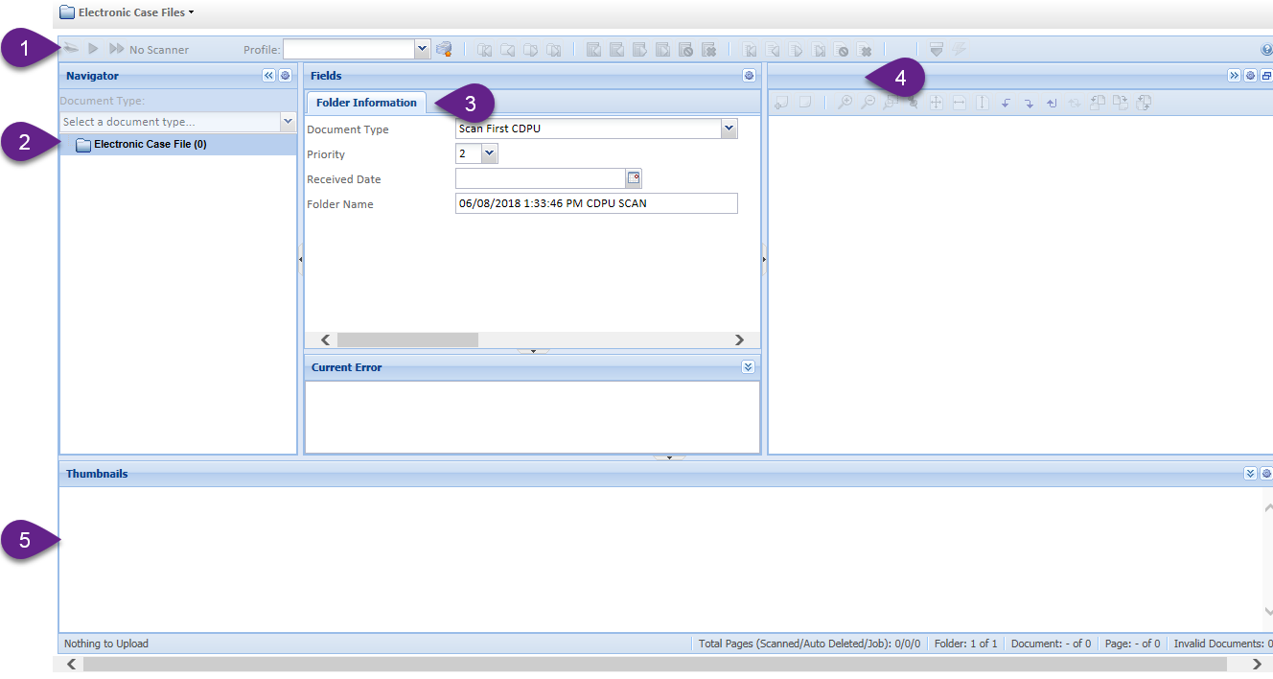Click the rotate left arrow in viewer toolbar

click(x=1006, y=103)
